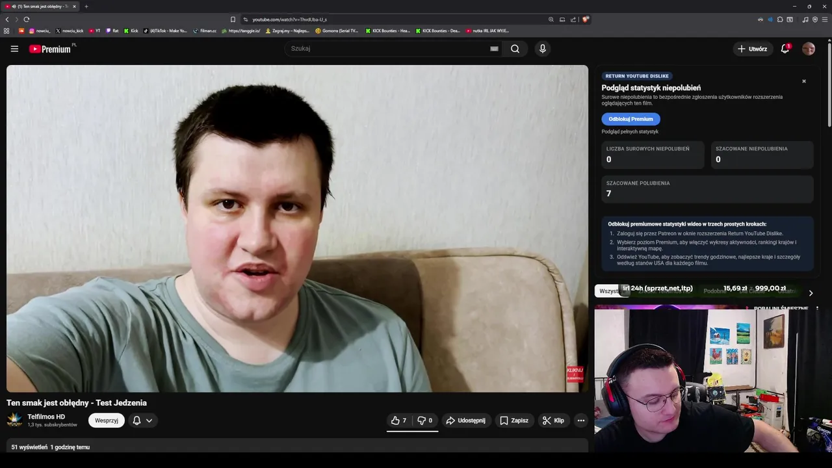Screen dimensions: 832x468
Task: Click the zoom magnifier icon in address bar
Action: coord(551,19)
